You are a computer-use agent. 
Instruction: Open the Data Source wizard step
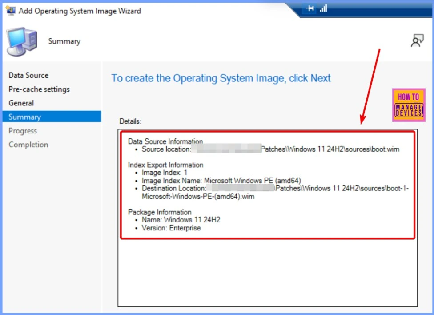28,75
